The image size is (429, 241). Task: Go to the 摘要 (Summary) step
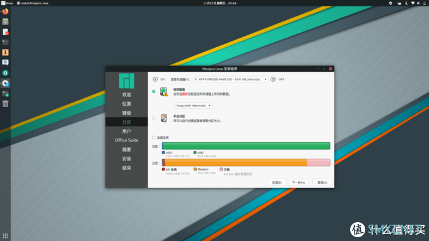click(x=127, y=150)
